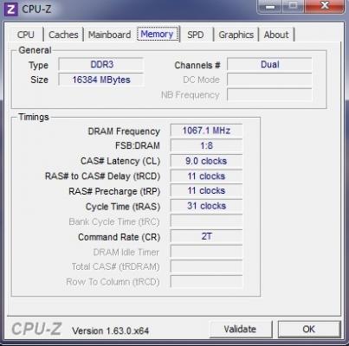The width and height of the screenshot is (349, 346).
Task: Open the SPD tab
Action: tap(196, 35)
